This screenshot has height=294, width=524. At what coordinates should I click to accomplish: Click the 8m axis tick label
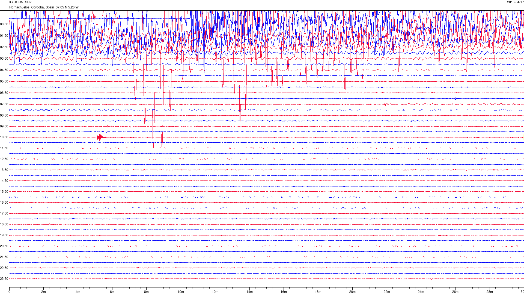click(x=147, y=292)
